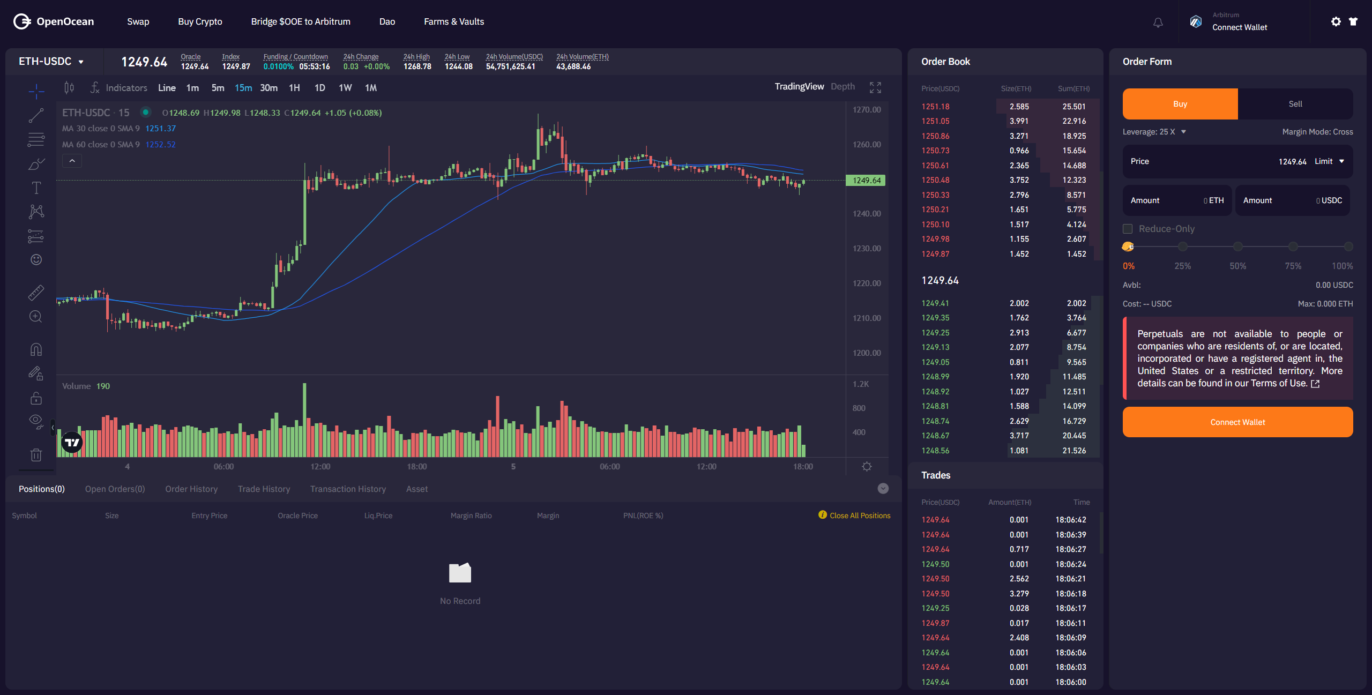The image size is (1372, 695).
Task: Open external link icon after Terms of Use
Action: click(x=1315, y=384)
